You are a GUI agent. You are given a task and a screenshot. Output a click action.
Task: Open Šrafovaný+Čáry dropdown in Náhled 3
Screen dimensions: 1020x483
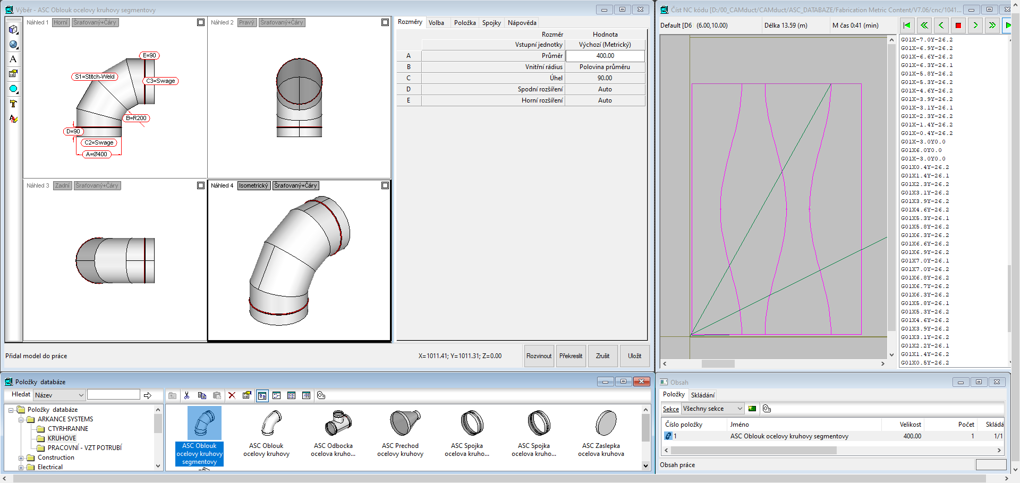[x=97, y=185]
